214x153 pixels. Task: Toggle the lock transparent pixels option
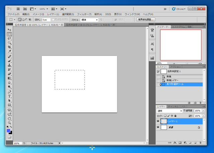pos(165,116)
